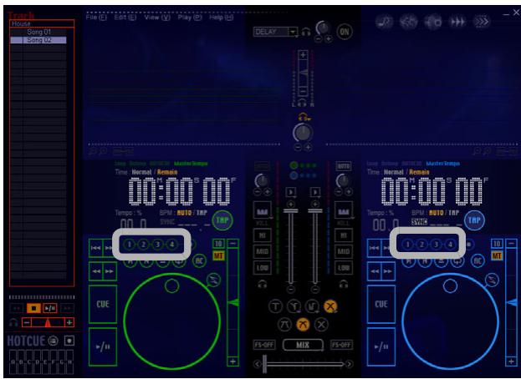
Task: Toggle the right FS-OFF button
Action: click(341, 345)
